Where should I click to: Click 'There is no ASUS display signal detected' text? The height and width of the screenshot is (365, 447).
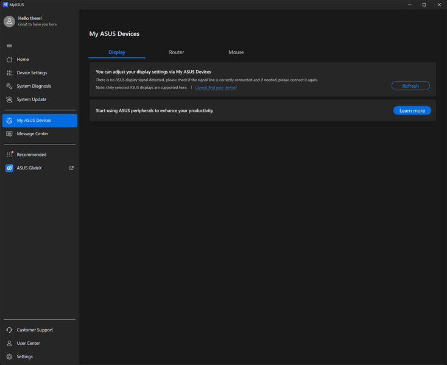coord(206,80)
